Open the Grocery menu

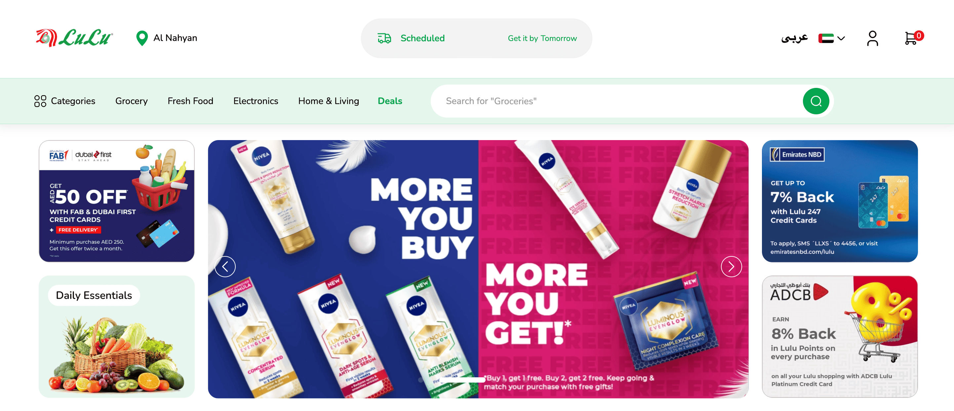point(132,101)
